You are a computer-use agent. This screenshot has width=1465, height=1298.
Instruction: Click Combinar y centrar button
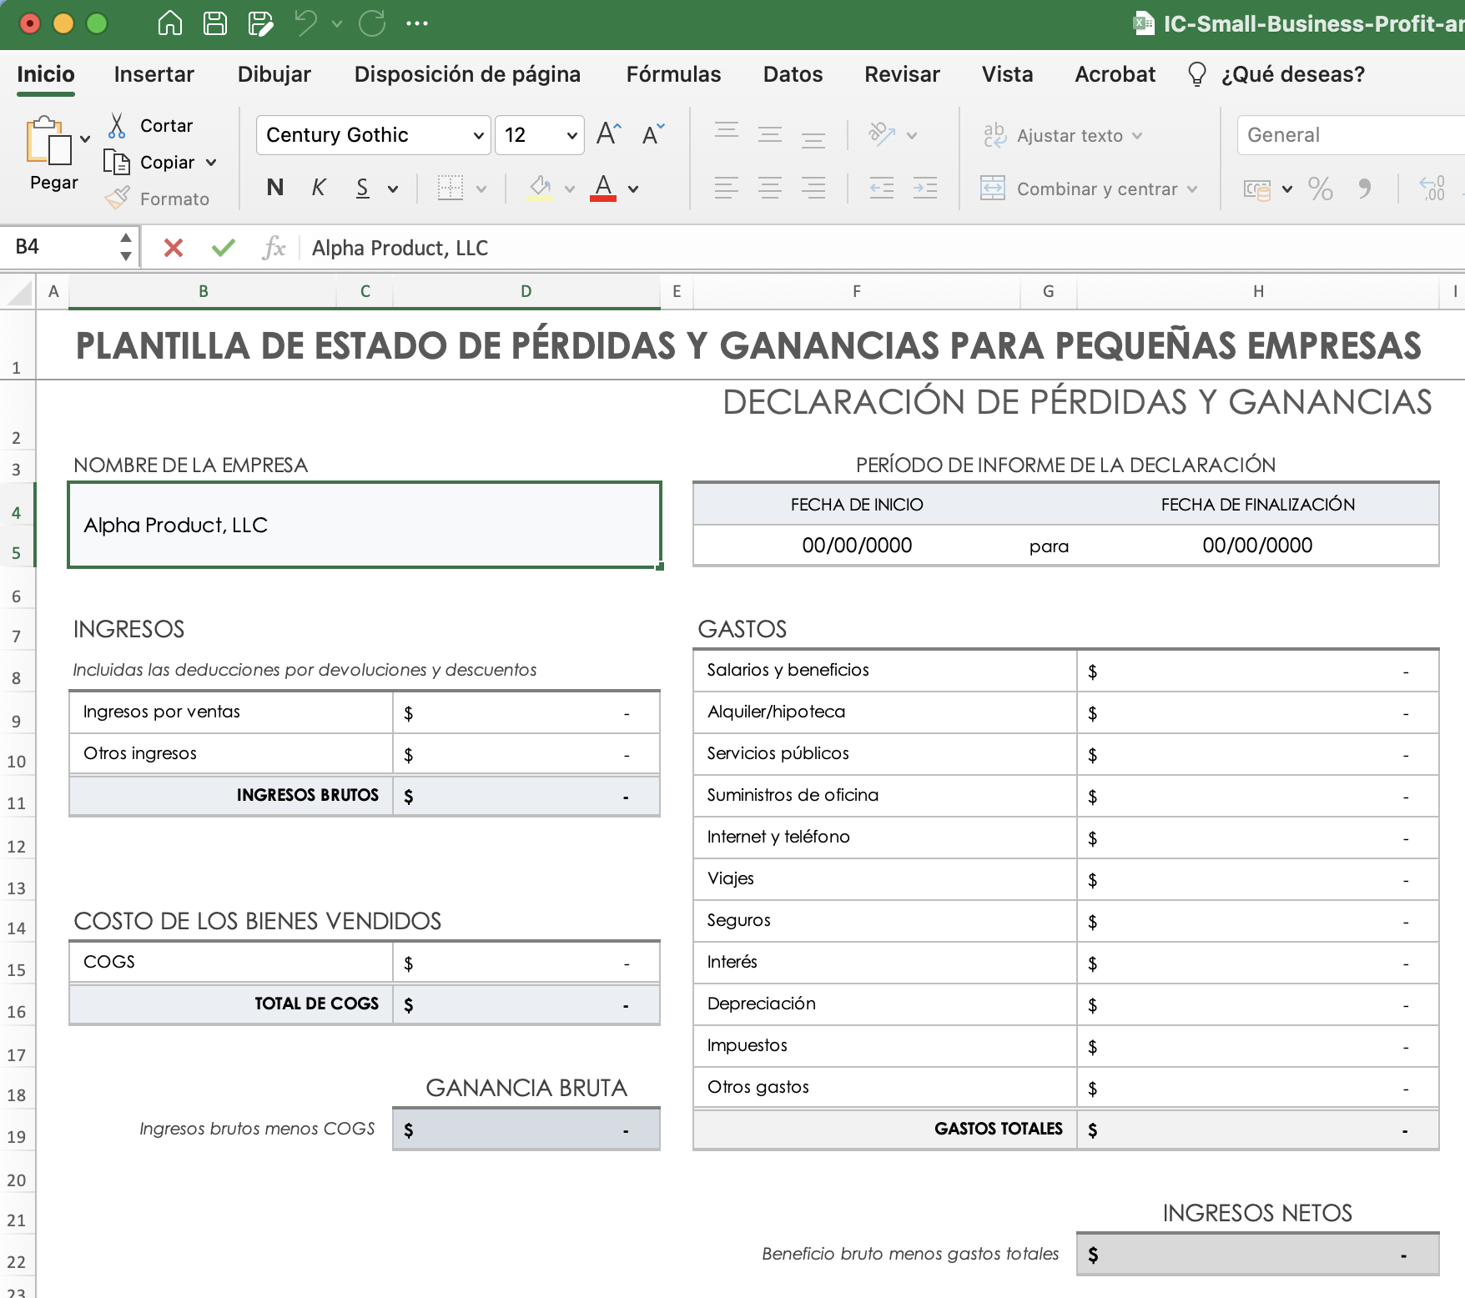point(1080,189)
